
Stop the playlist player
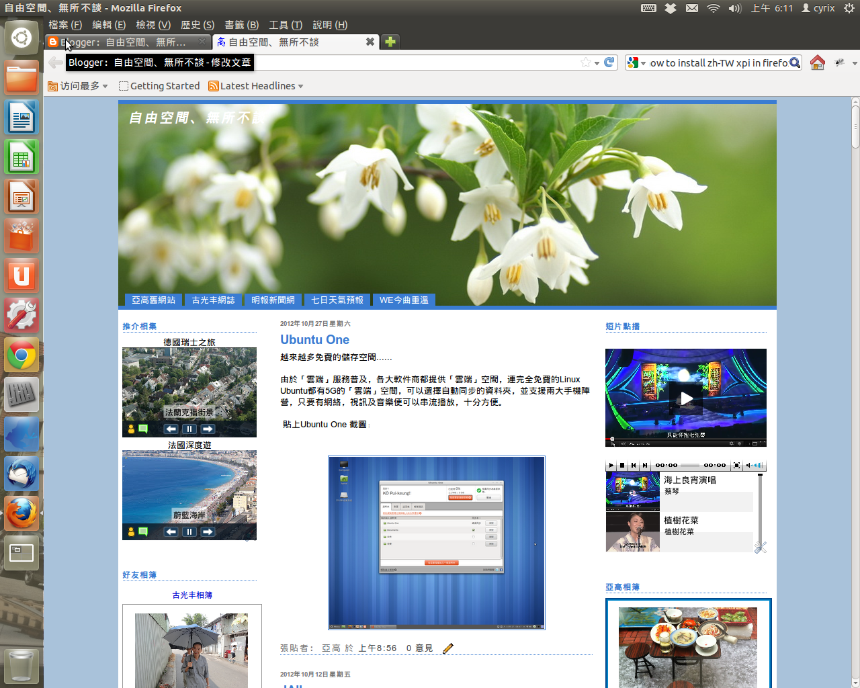[x=622, y=465]
